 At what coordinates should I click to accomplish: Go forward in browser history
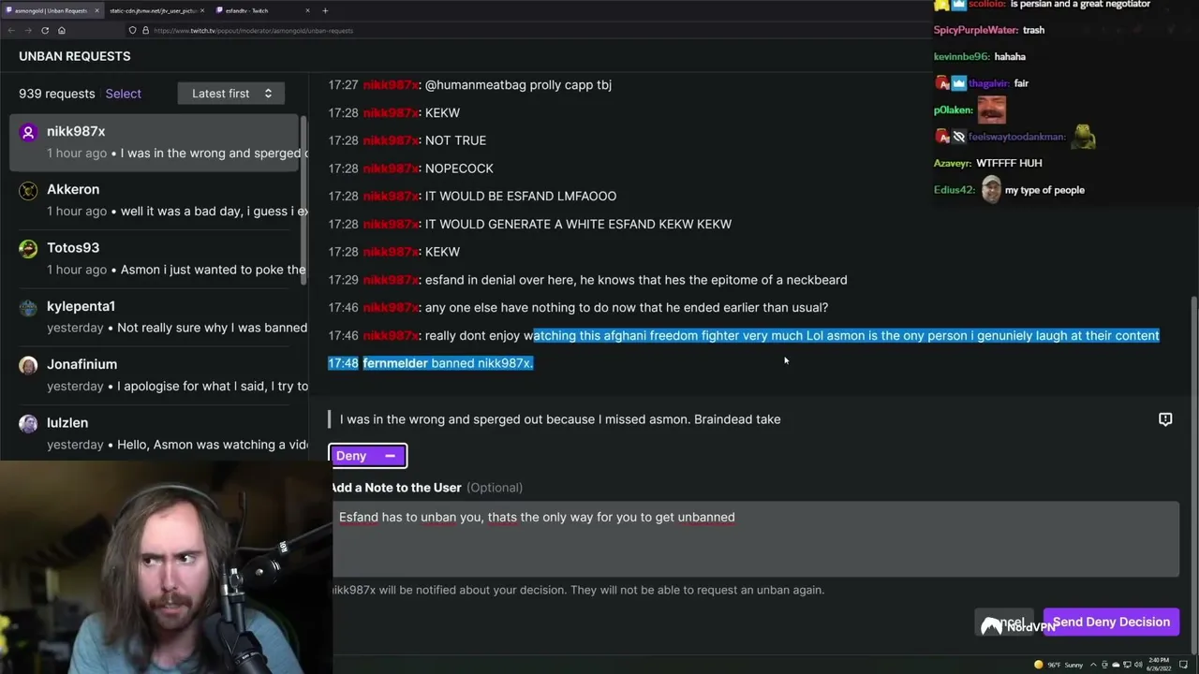tap(28, 30)
